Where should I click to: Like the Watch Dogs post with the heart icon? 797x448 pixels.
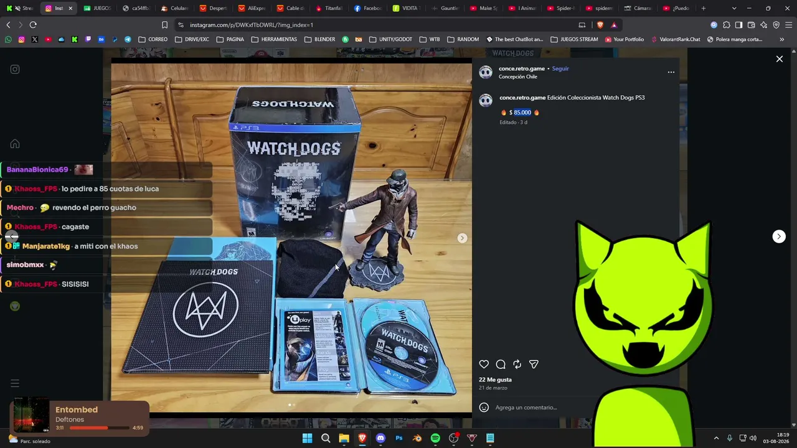pyautogui.click(x=484, y=364)
